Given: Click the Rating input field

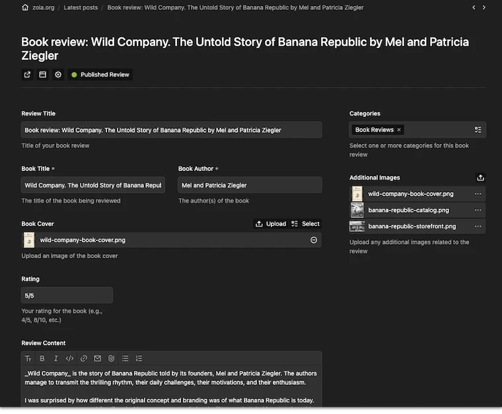Looking at the screenshot, I should coord(67,295).
